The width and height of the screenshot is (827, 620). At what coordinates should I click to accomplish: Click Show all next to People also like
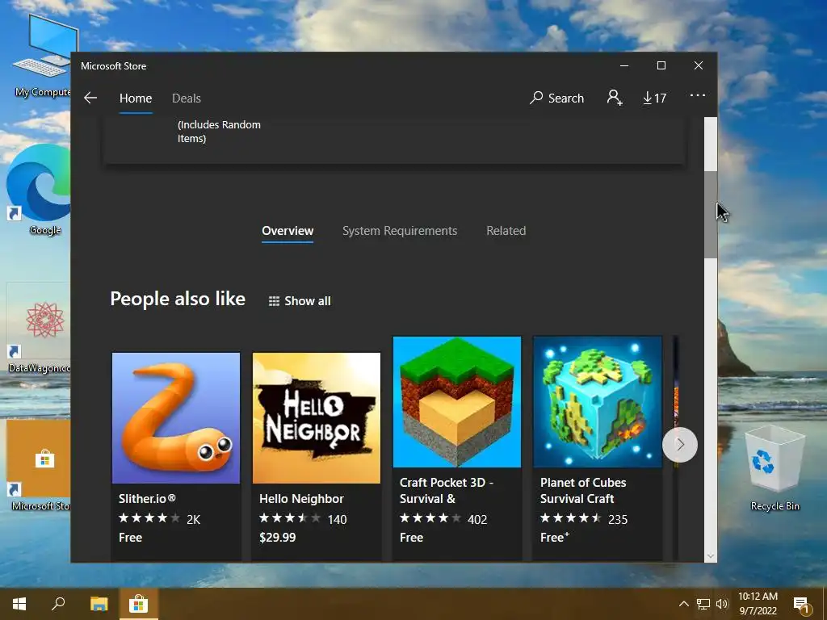coord(300,301)
